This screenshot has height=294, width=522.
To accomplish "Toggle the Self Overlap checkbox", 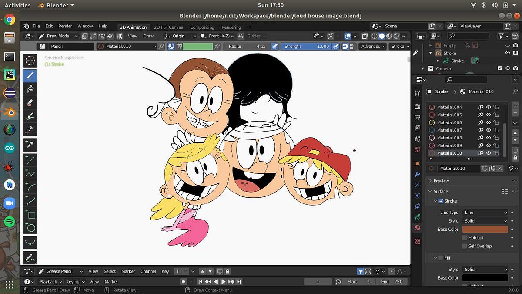I will [x=465, y=246].
